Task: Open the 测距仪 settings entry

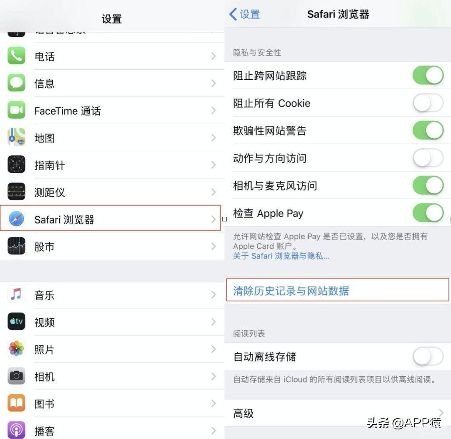Action: [112, 192]
